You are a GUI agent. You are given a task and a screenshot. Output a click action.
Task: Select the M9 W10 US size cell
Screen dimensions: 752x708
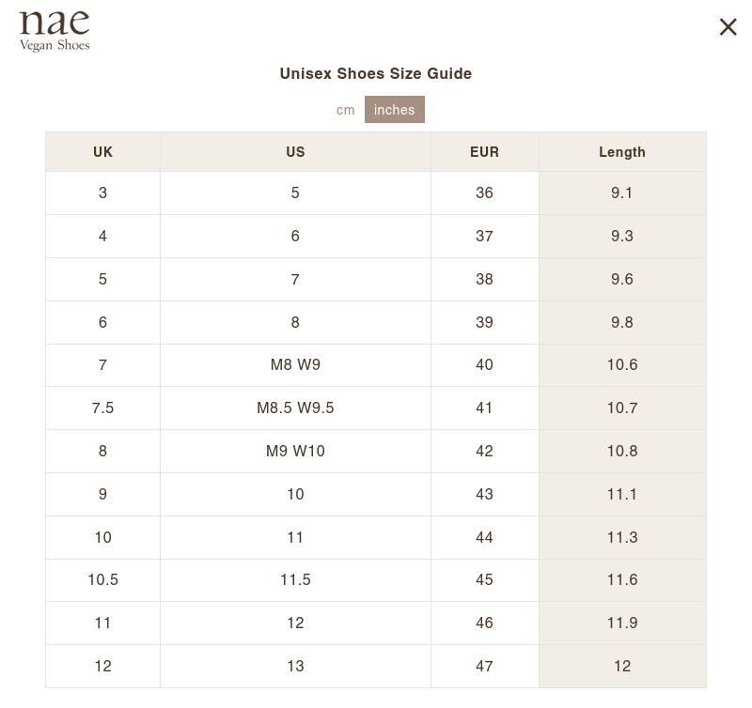click(295, 451)
